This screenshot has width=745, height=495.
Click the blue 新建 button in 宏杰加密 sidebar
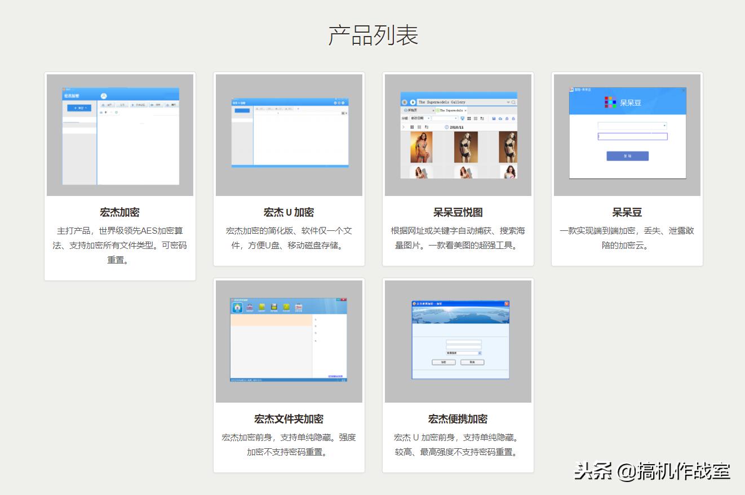tap(79, 107)
